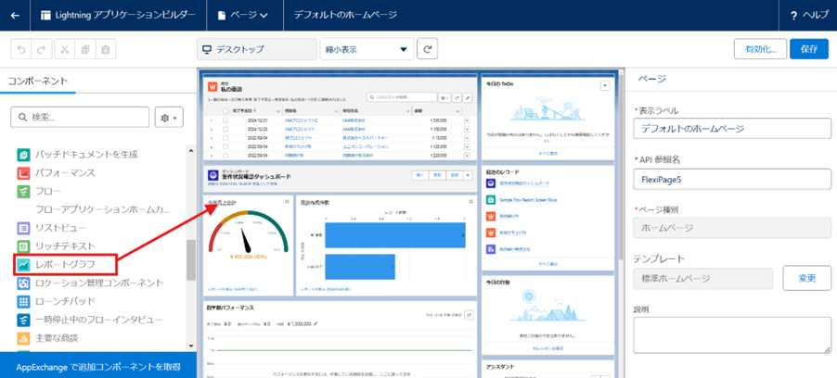Toggle the select-all checkbox in list header
The height and width of the screenshot is (378, 837).
225,111
